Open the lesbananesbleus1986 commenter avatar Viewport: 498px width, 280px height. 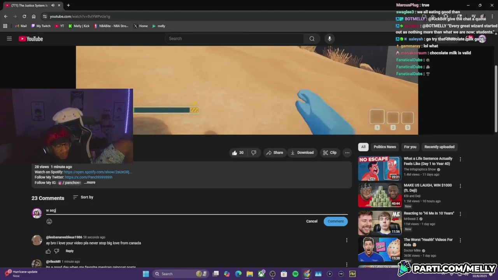tap(37, 240)
